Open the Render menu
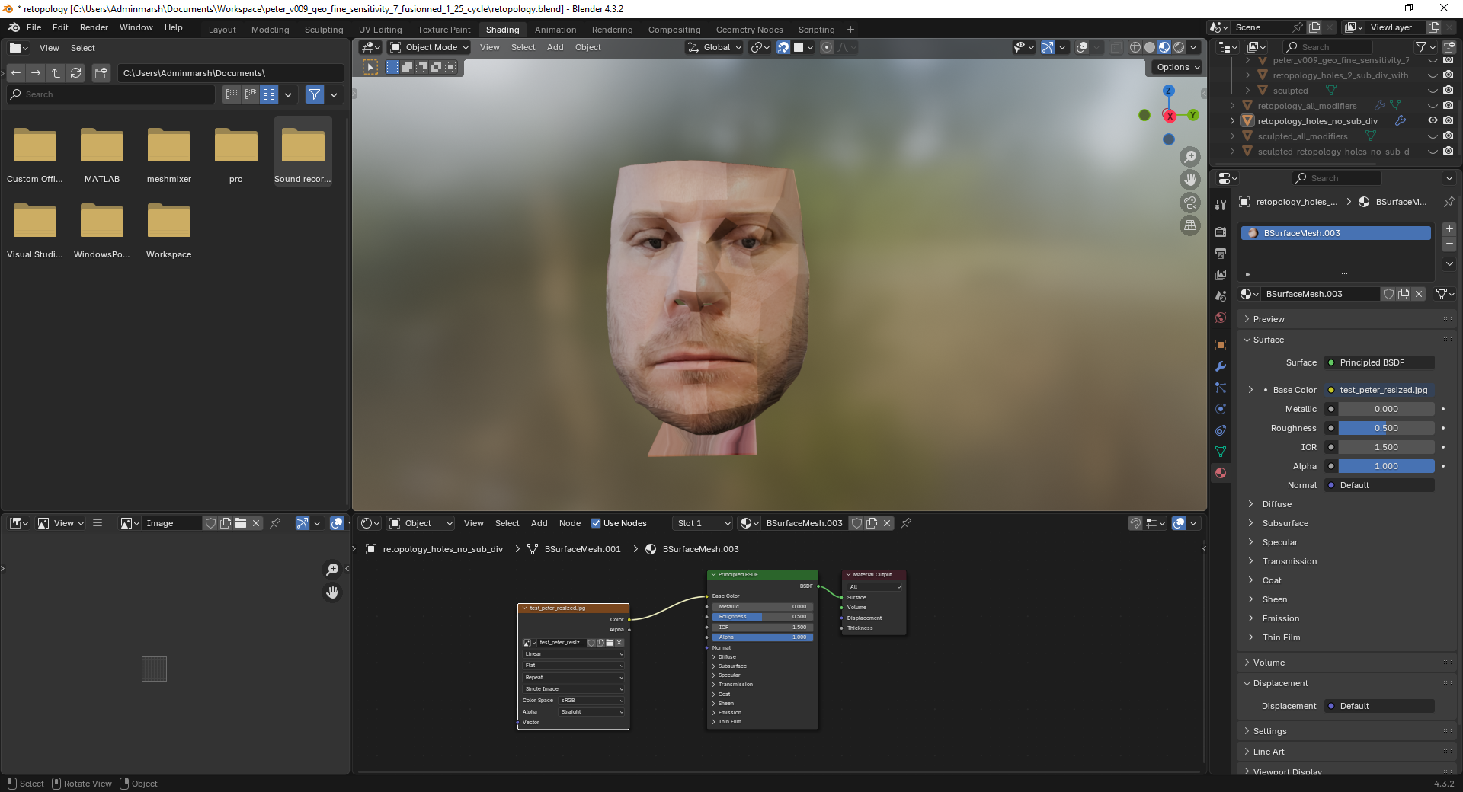Image resolution: width=1463 pixels, height=792 pixels. 94,27
